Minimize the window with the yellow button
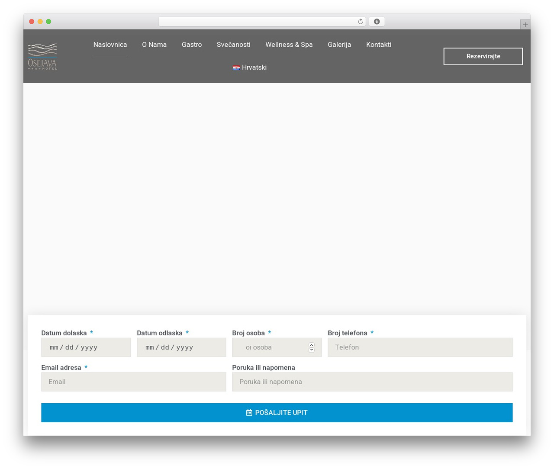 (40, 22)
